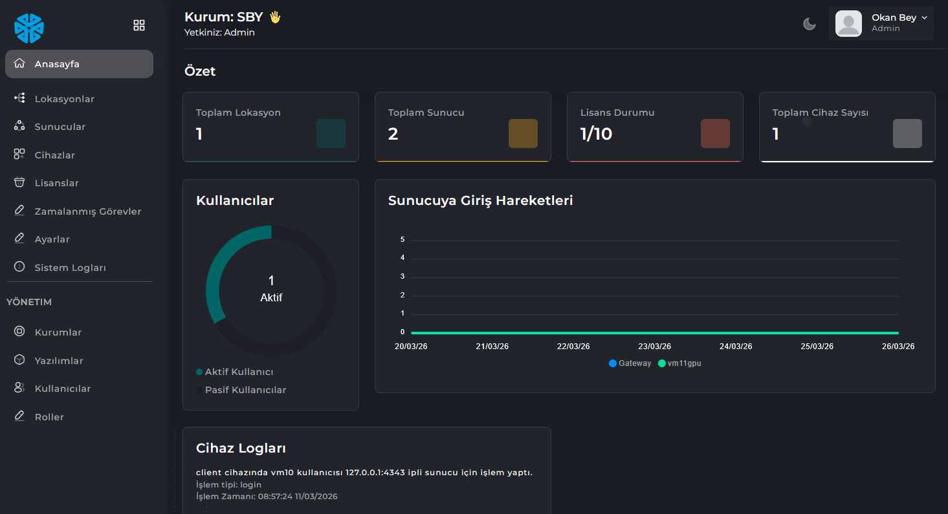Open Lokasyonlar from the sidebar
948x514 pixels.
[x=64, y=99]
